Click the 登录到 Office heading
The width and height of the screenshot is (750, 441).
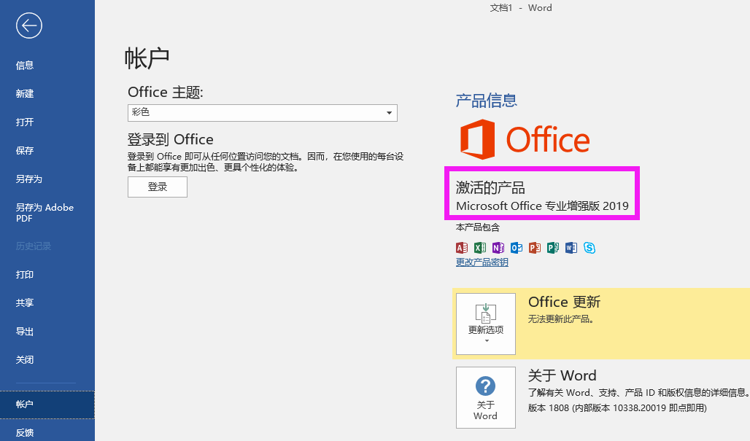click(x=170, y=139)
